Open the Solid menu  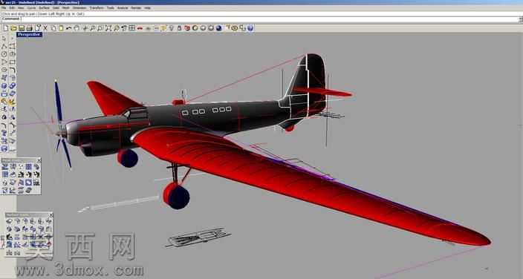56,7
